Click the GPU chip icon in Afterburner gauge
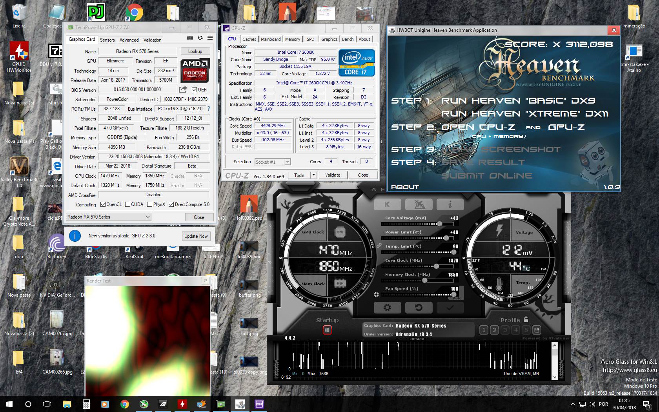 [340, 232]
